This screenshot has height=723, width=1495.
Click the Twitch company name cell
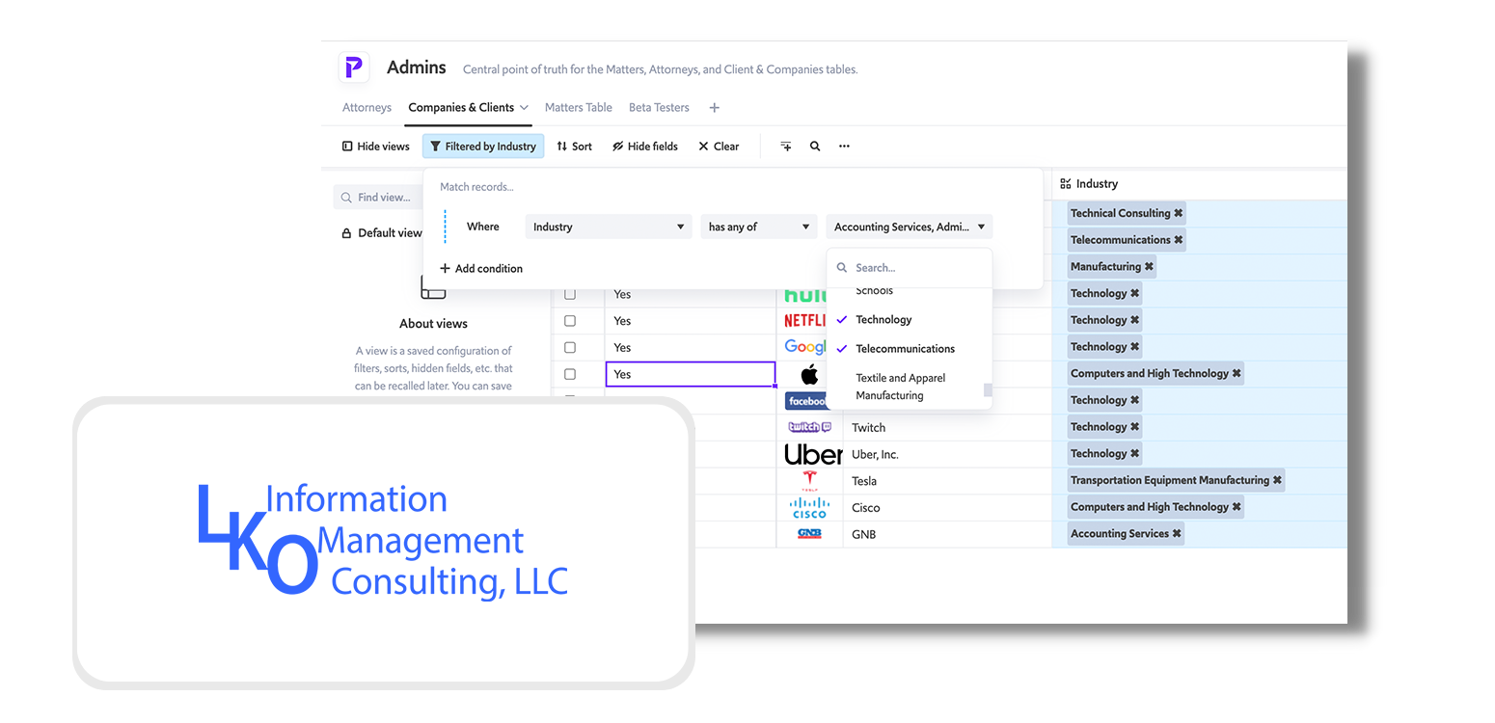point(948,428)
